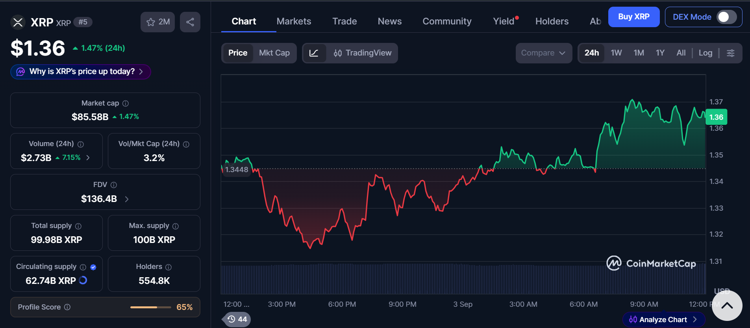Click the volume bars under chart
This screenshot has width=750, height=328.
click(x=463, y=279)
